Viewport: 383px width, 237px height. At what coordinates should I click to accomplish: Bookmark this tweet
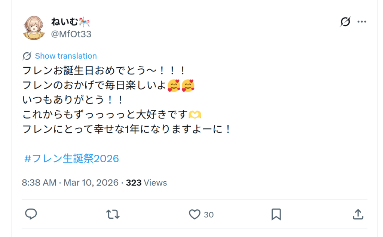pos(276,214)
